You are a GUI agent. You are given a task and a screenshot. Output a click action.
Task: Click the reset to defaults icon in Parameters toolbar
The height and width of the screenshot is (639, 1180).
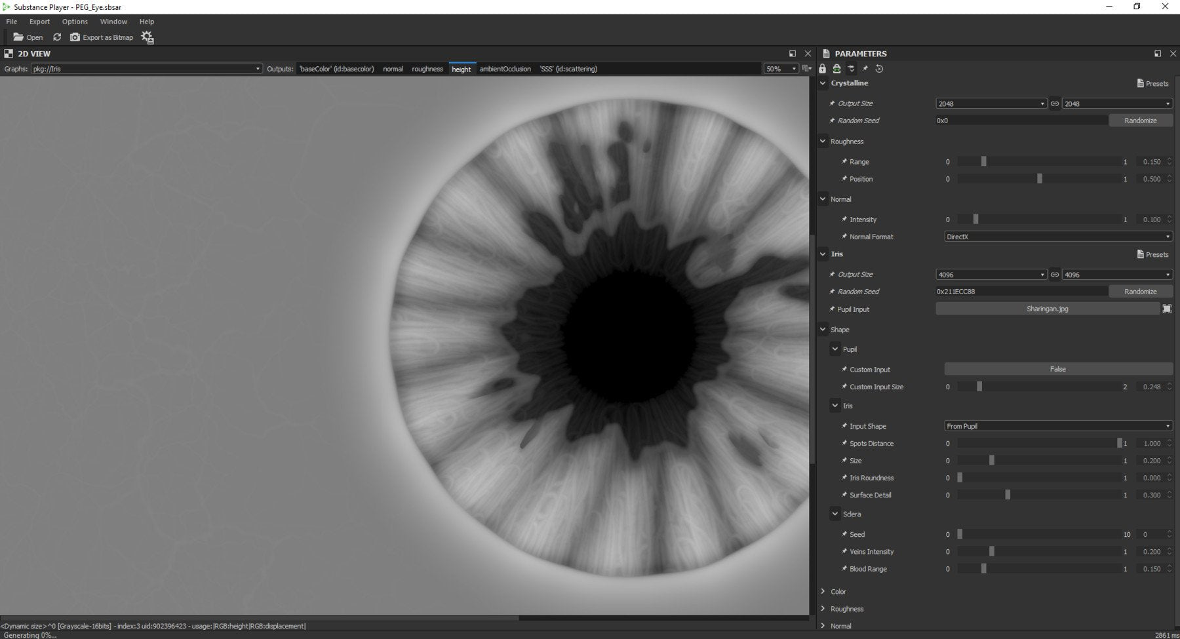(x=880, y=69)
